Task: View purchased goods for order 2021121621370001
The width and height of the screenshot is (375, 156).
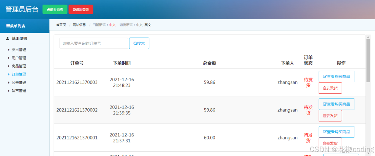Action: 336,132
